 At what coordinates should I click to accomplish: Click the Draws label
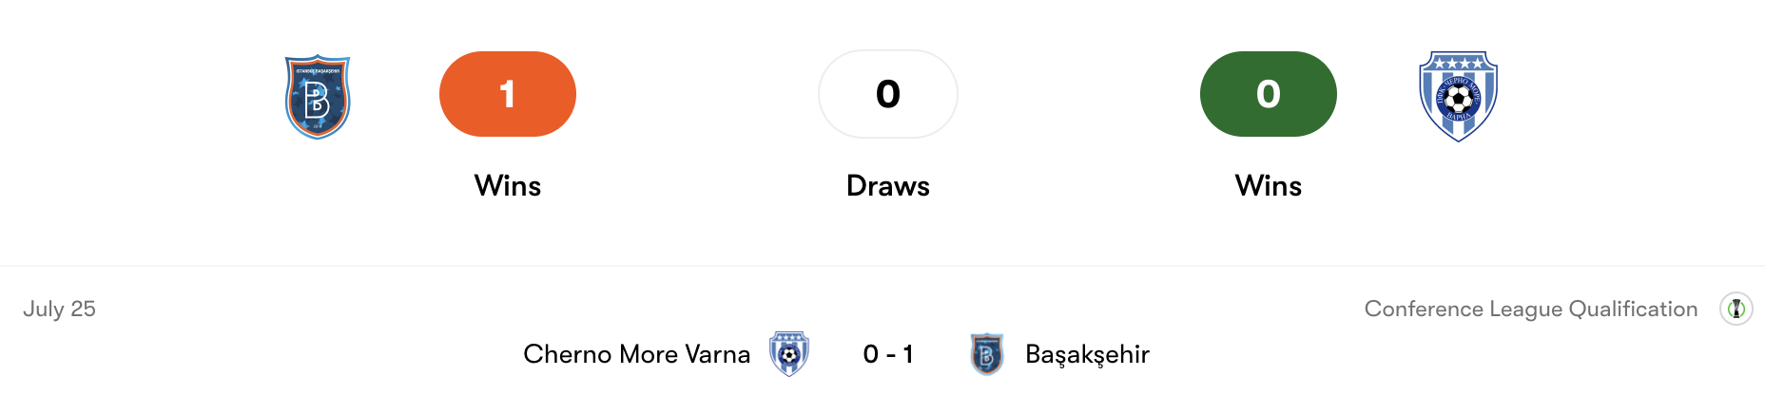pos(888,185)
